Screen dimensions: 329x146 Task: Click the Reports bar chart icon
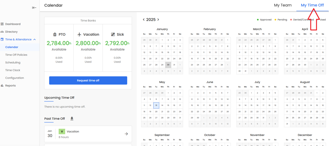[2, 86]
